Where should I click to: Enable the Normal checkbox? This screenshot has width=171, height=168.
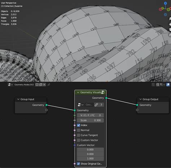pyautogui.click(x=79, y=130)
